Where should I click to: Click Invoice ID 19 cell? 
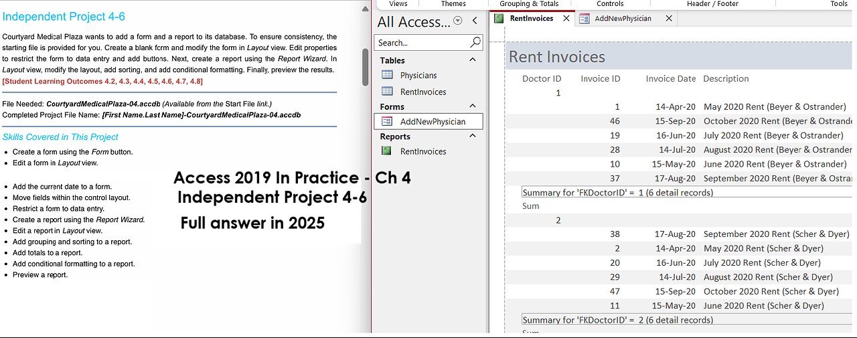point(615,135)
